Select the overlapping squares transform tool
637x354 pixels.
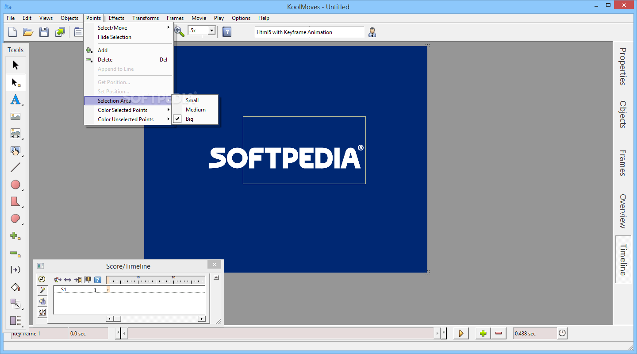click(15, 304)
